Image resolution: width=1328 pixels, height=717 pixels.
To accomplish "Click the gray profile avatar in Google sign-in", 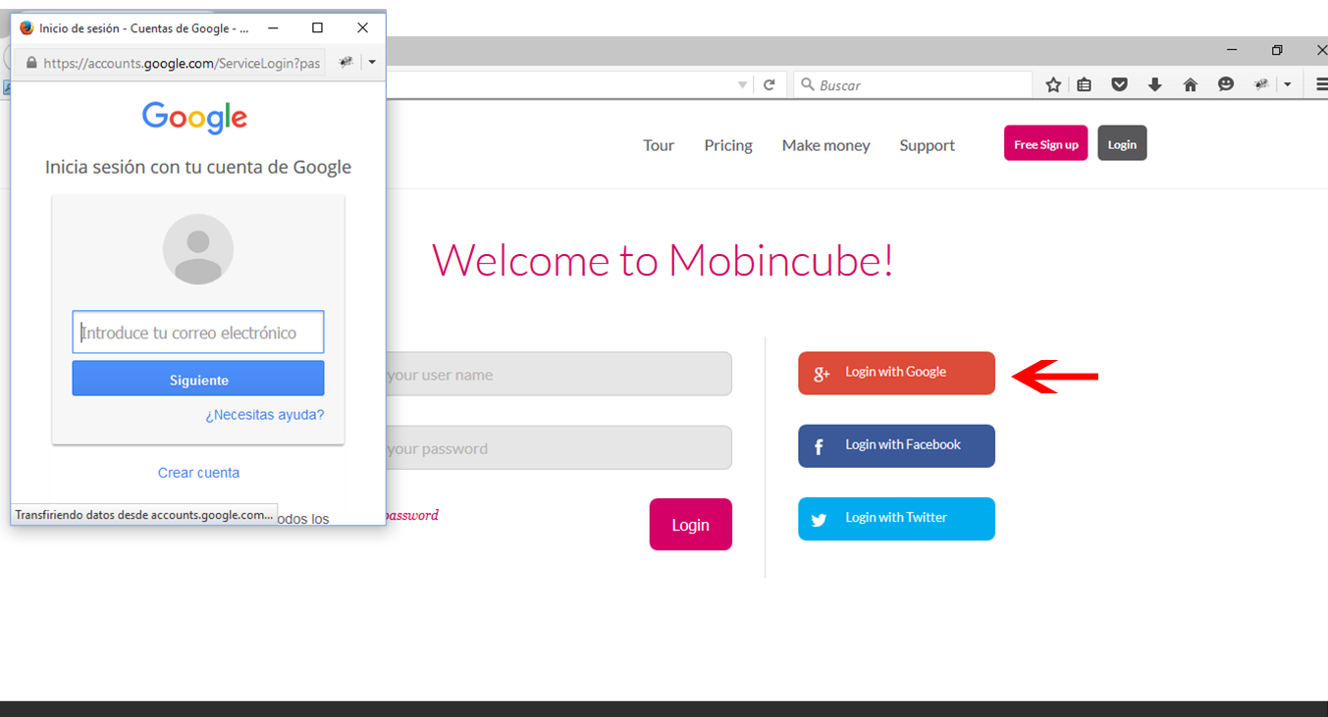I will pyautogui.click(x=198, y=249).
